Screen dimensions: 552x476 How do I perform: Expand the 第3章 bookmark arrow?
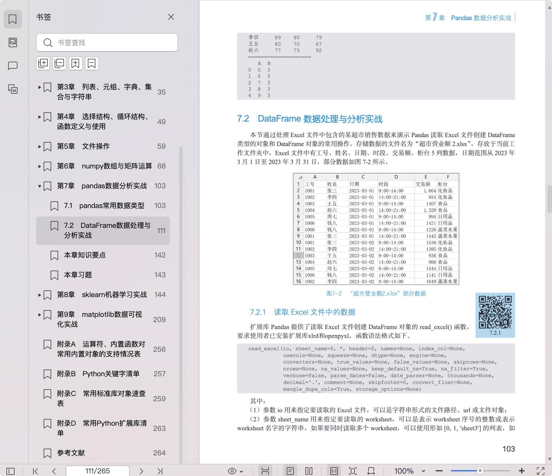point(40,87)
